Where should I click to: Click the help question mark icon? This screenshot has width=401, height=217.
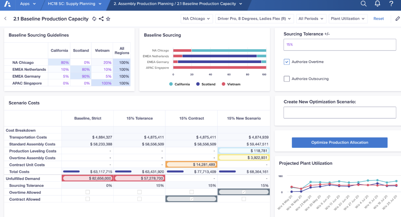point(391,4)
